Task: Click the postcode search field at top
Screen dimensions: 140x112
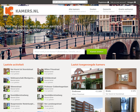Action: 70,2
